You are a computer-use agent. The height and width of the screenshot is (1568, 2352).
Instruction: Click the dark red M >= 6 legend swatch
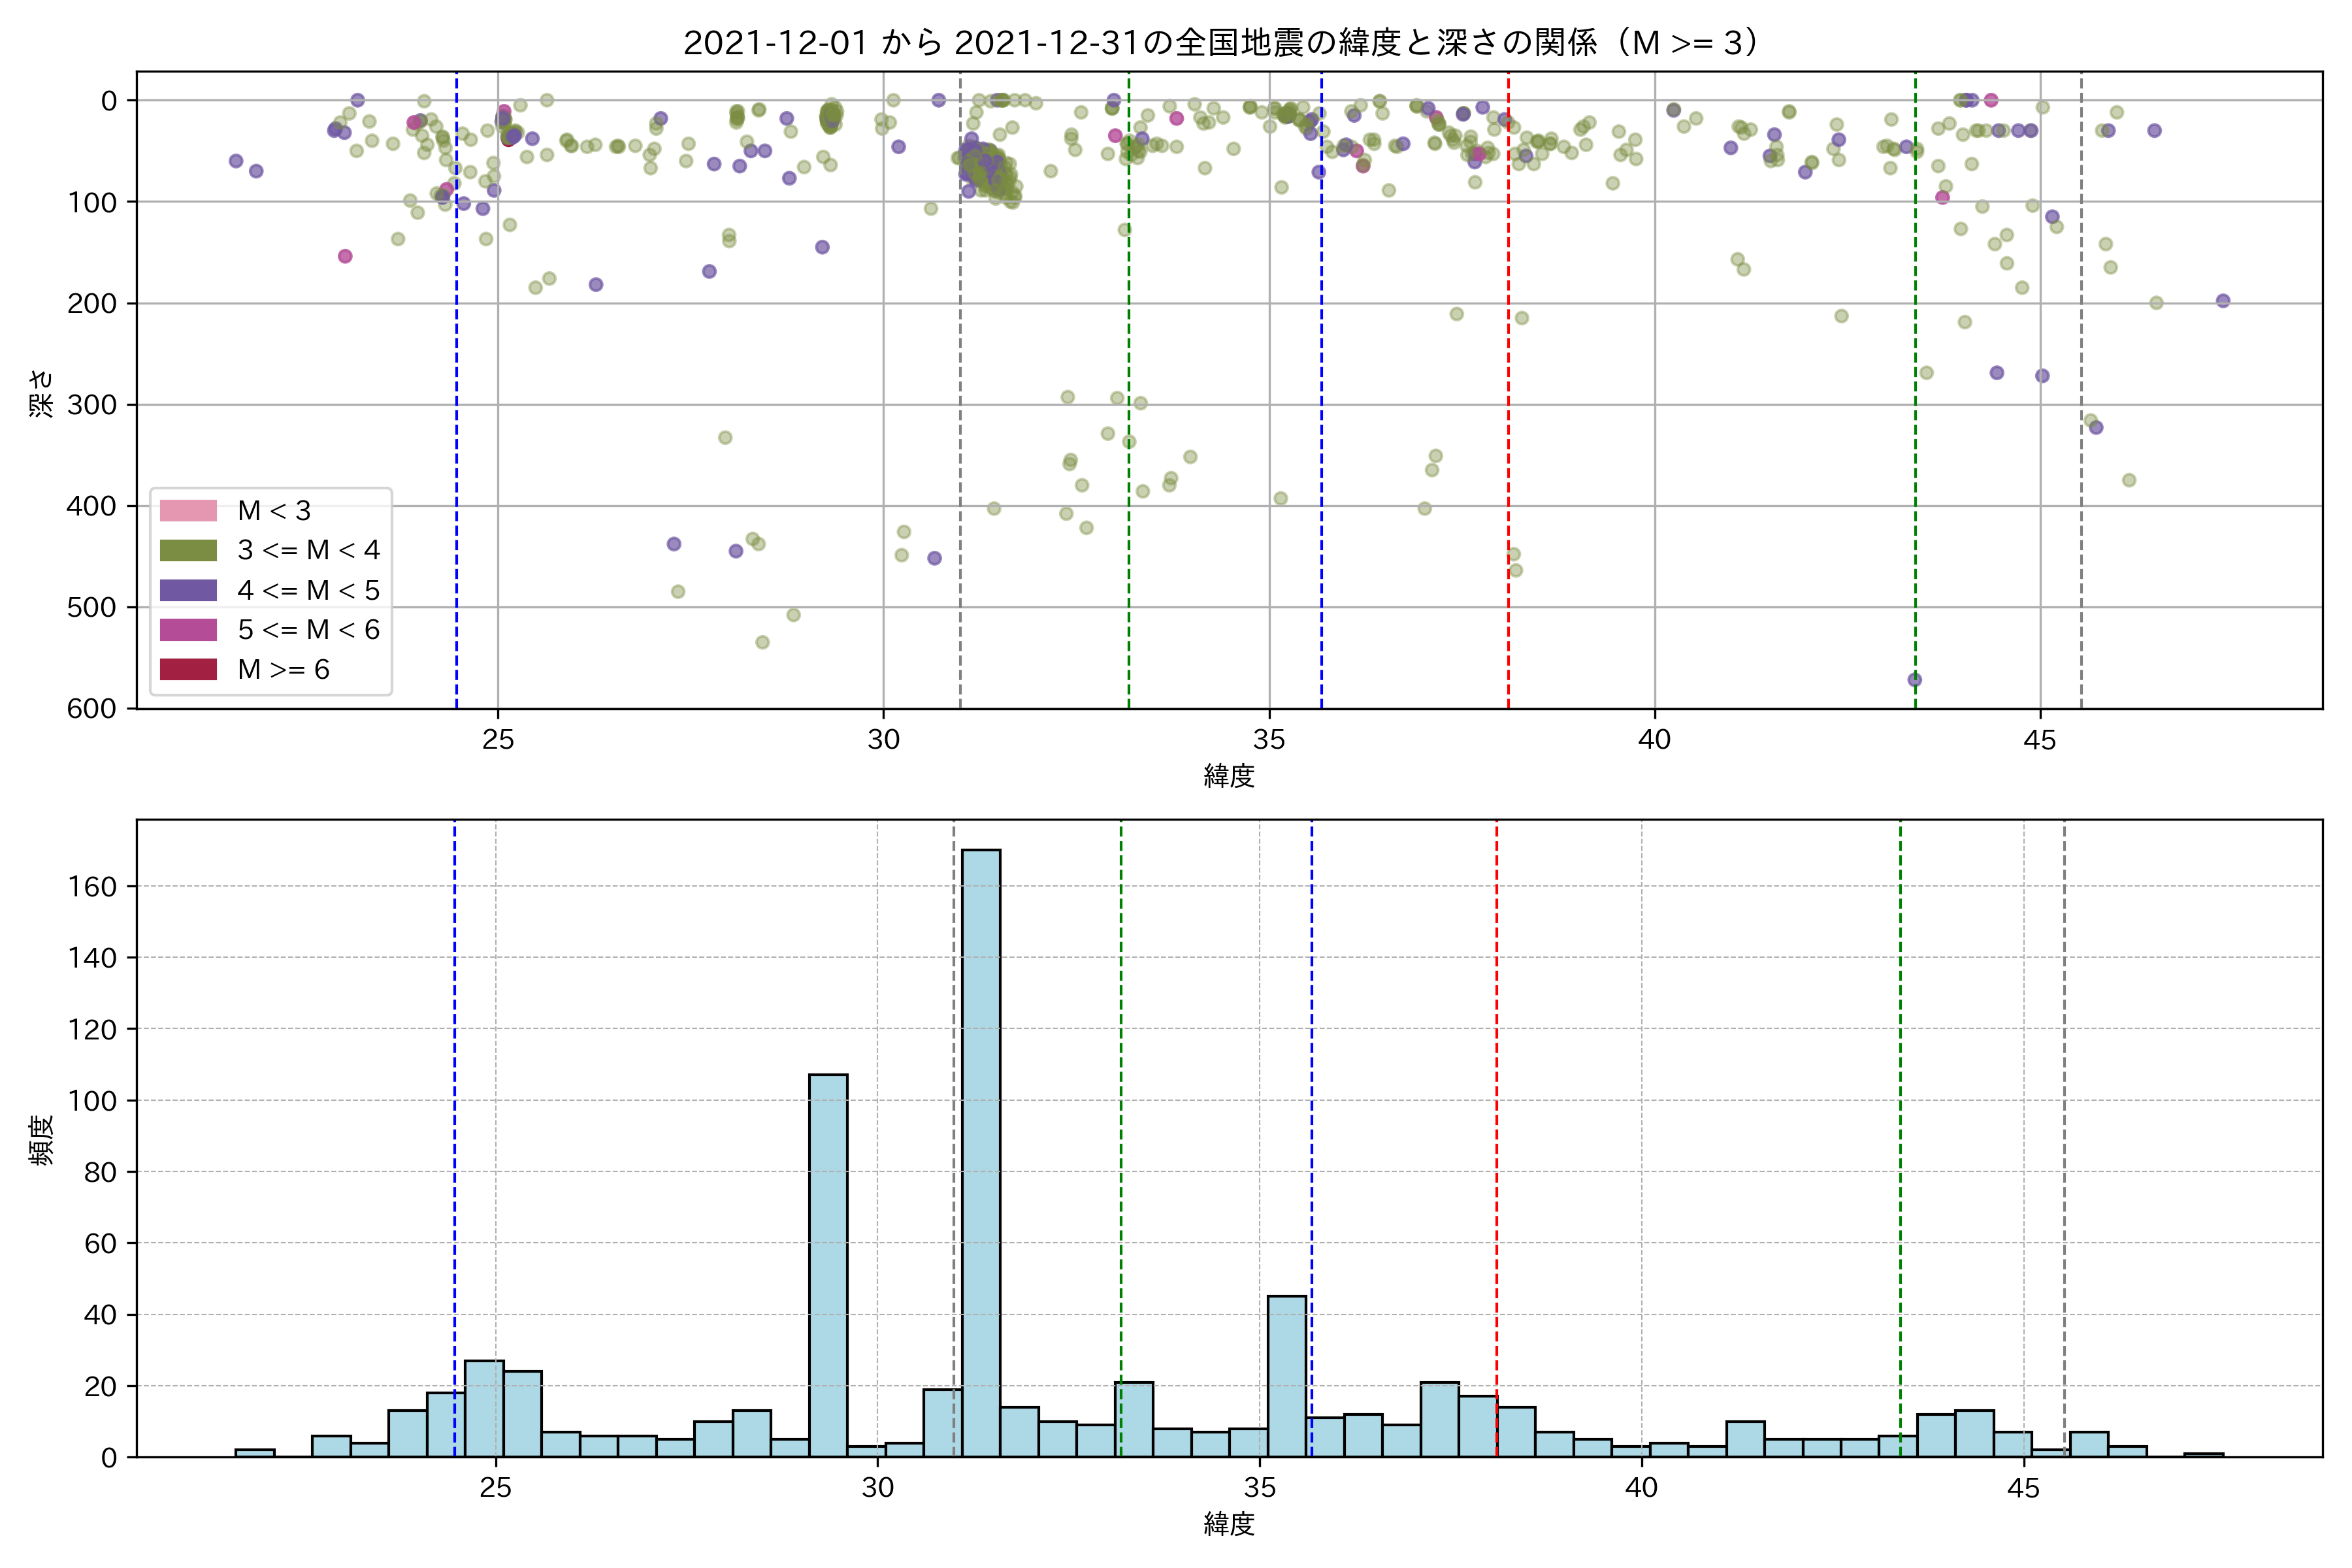pyautogui.click(x=188, y=669)
